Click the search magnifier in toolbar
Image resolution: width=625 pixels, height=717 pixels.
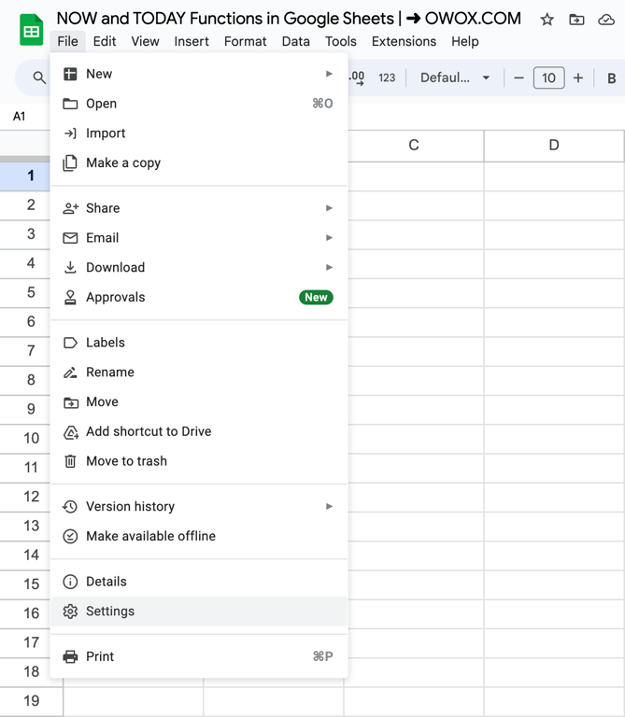[40, 77]
